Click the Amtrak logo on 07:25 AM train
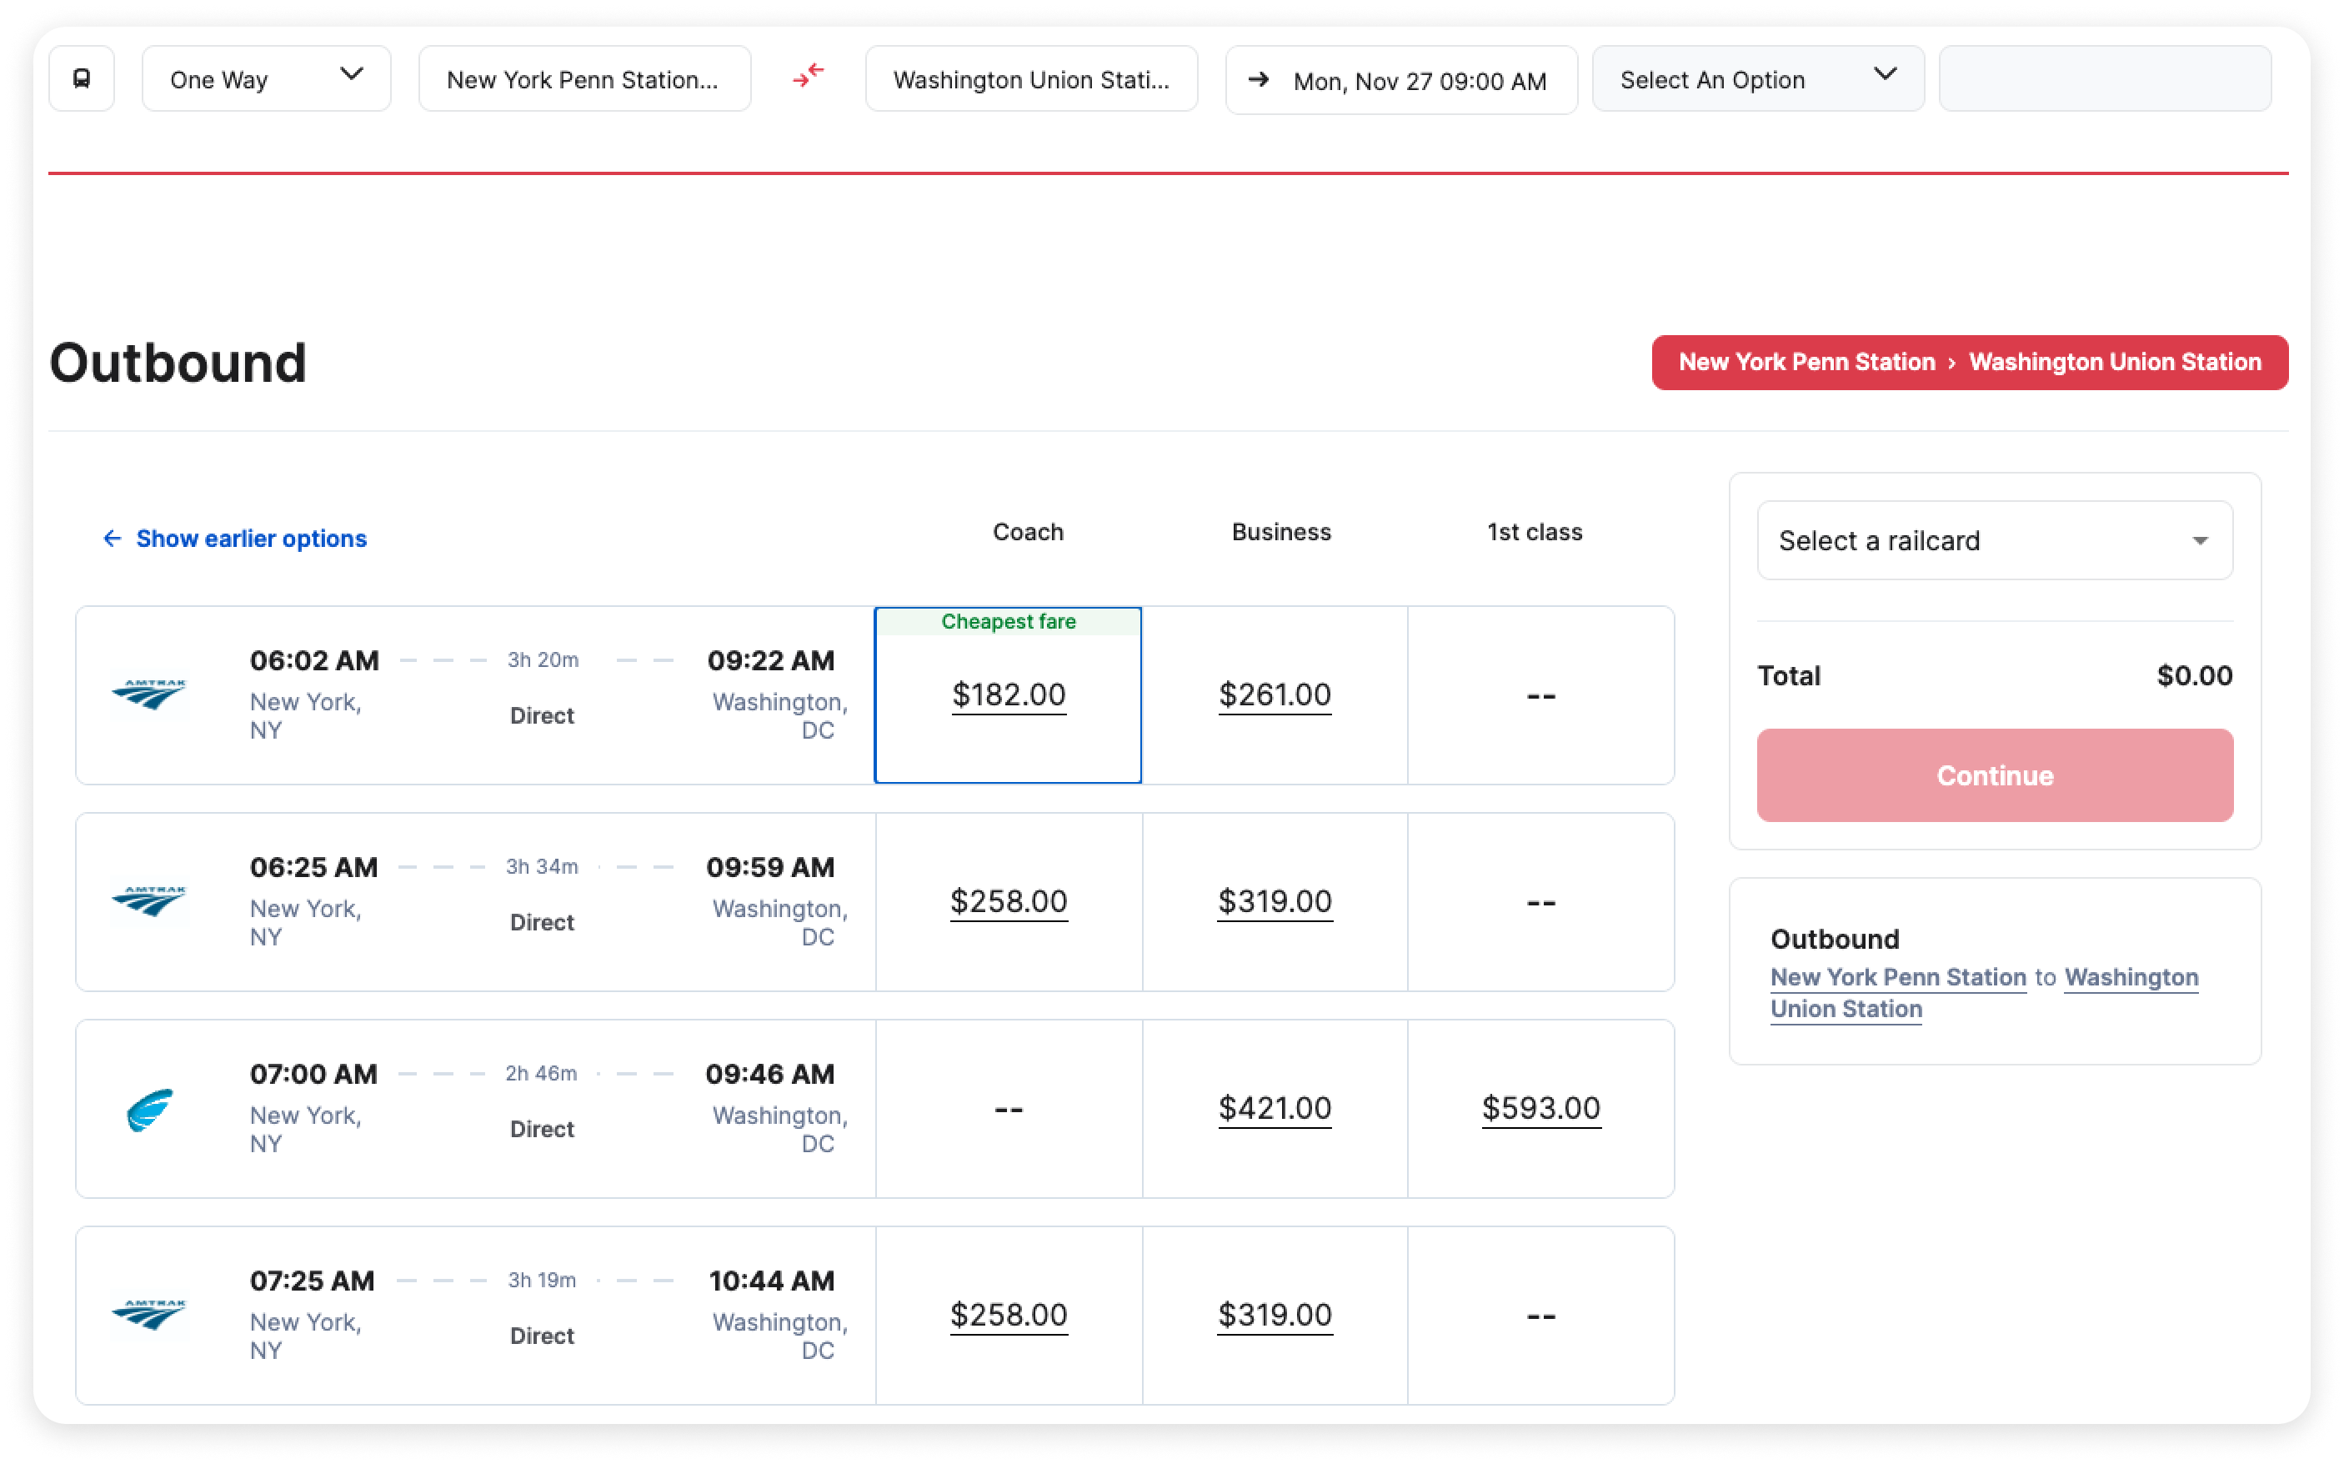2344x1464 pixels. (148, 1314)
